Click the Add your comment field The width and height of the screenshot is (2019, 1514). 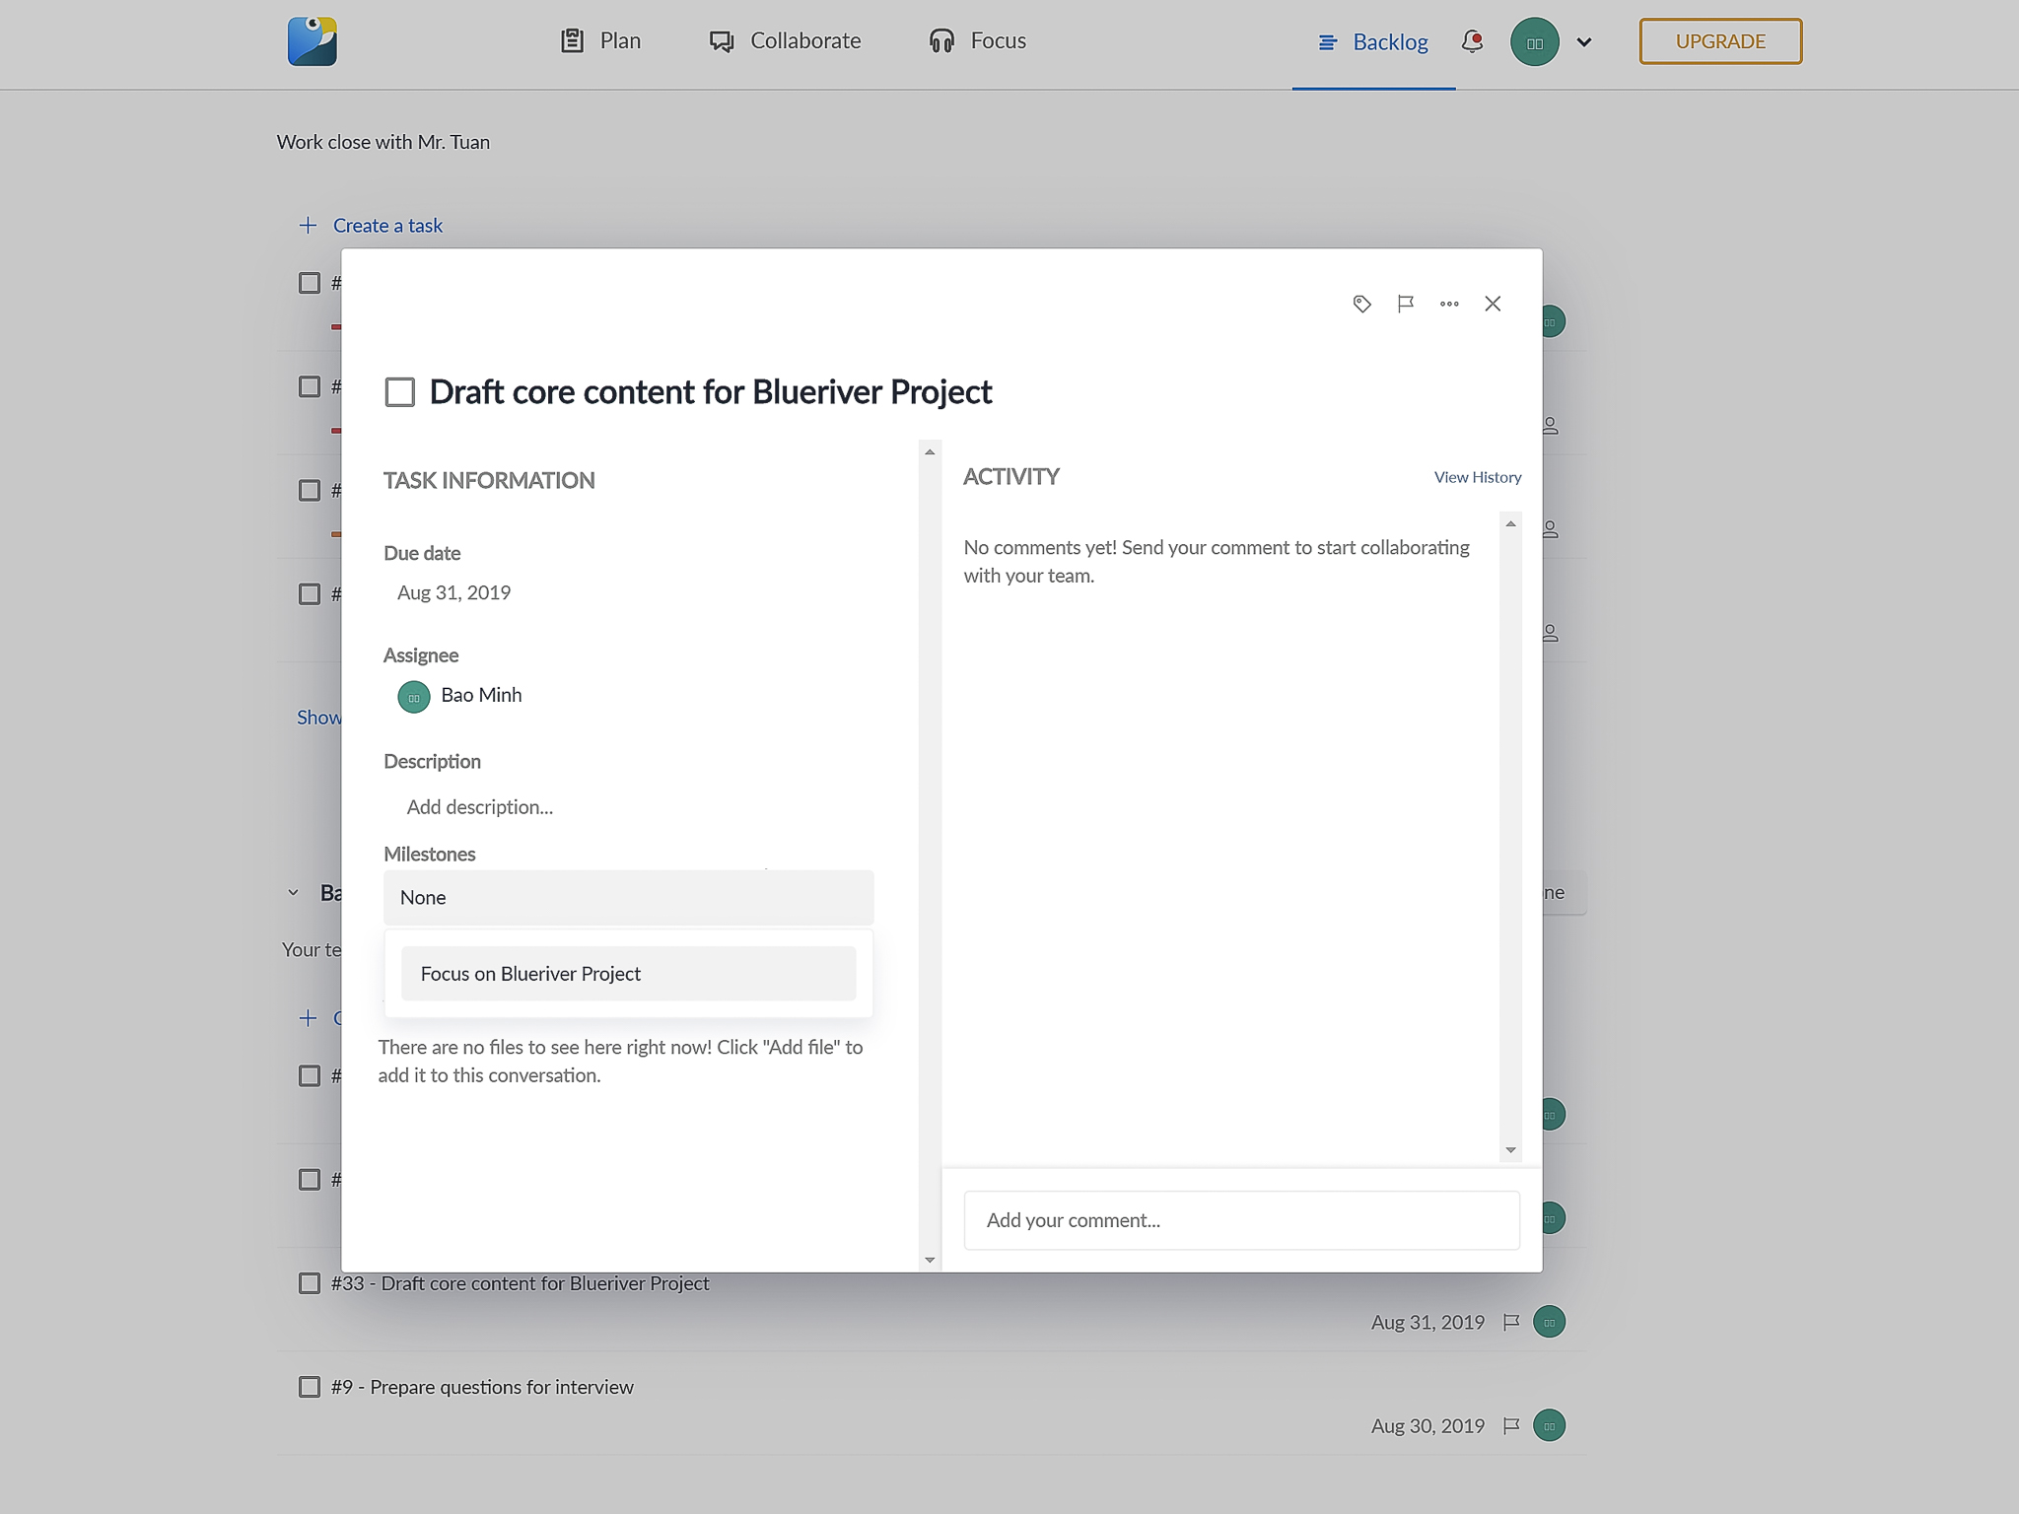[1241, 1220]
